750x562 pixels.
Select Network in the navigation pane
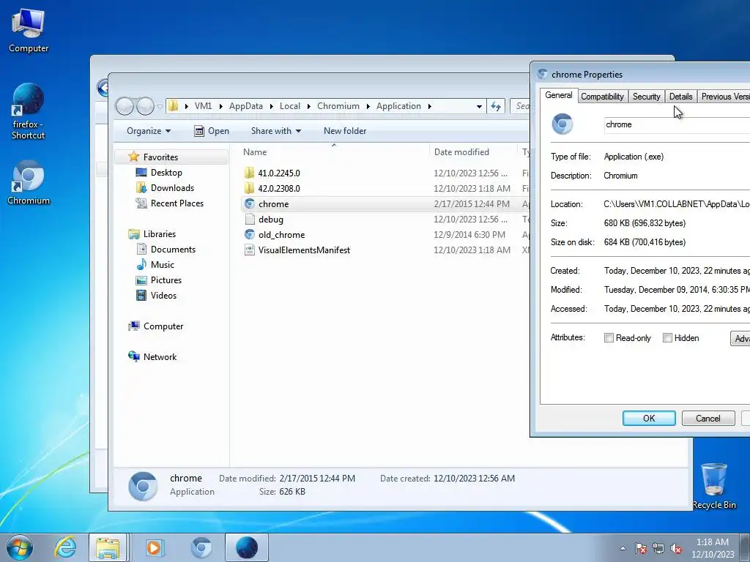point(160,357)
